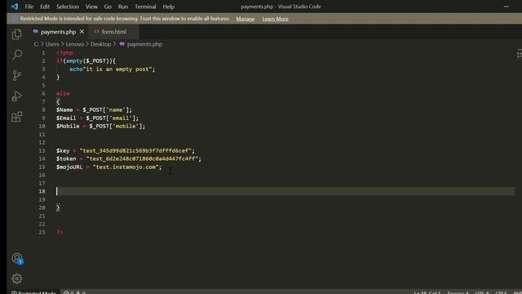Click the CRLF line ending status item

point(501,292)
